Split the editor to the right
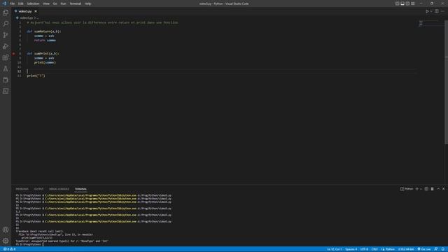Screen dimensions: 448x252 point(437,11)
